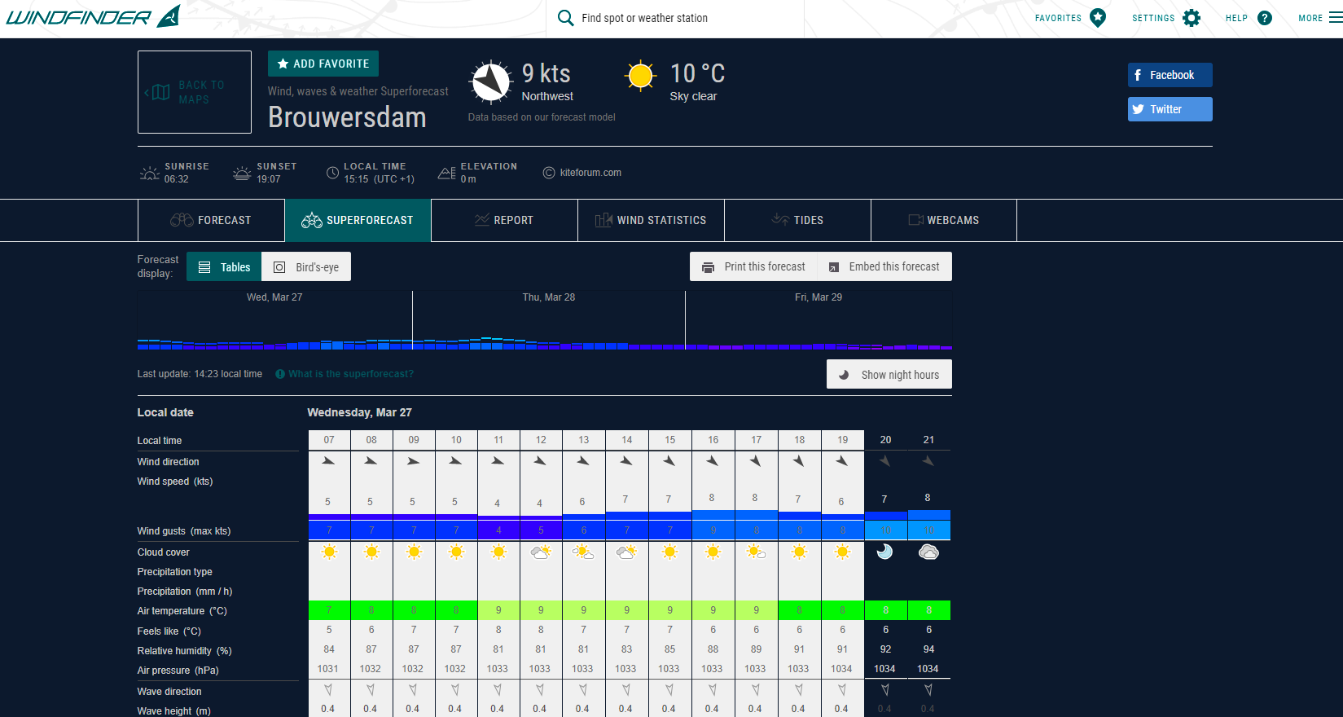Click partly cloudy icon at hour 14
Image resolution: width=1343 pixels, height=717 pixels.
626,552
